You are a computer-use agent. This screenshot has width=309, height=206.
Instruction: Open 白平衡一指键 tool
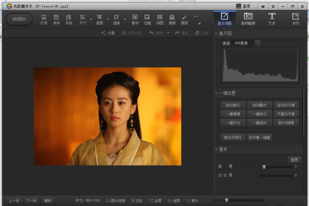click(x=260, y=137)
